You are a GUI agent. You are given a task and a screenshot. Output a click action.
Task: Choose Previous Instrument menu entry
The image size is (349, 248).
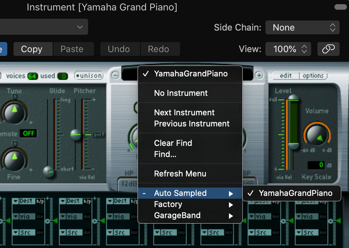[190, 124]
